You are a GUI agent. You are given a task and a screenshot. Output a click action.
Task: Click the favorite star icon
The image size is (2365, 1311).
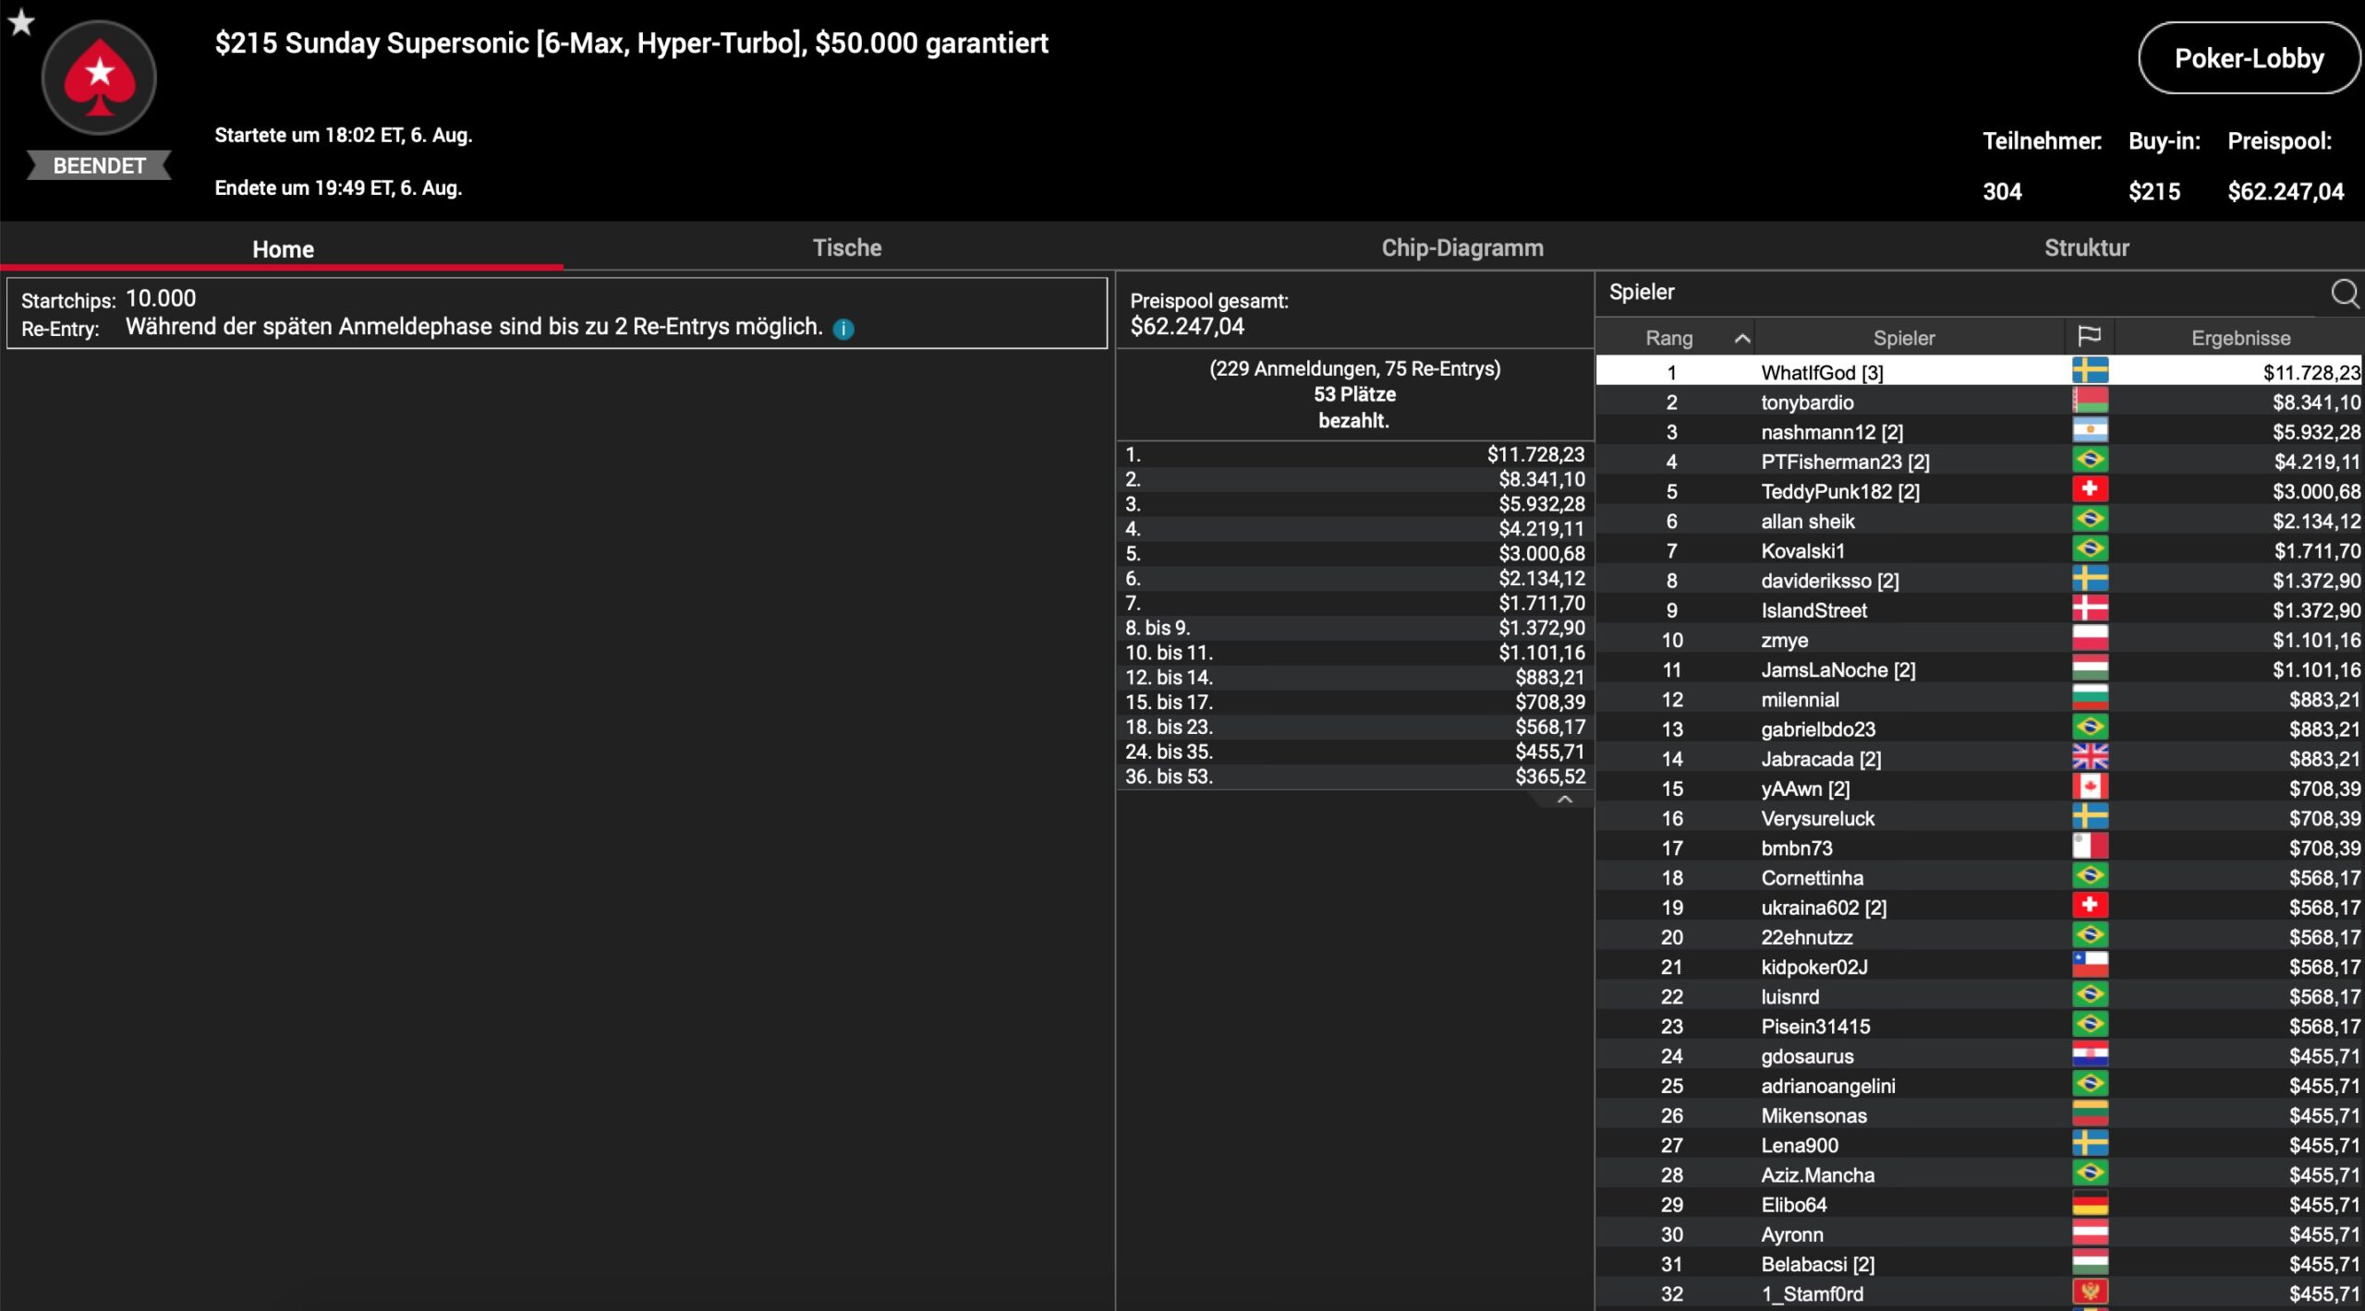point(20,21)
